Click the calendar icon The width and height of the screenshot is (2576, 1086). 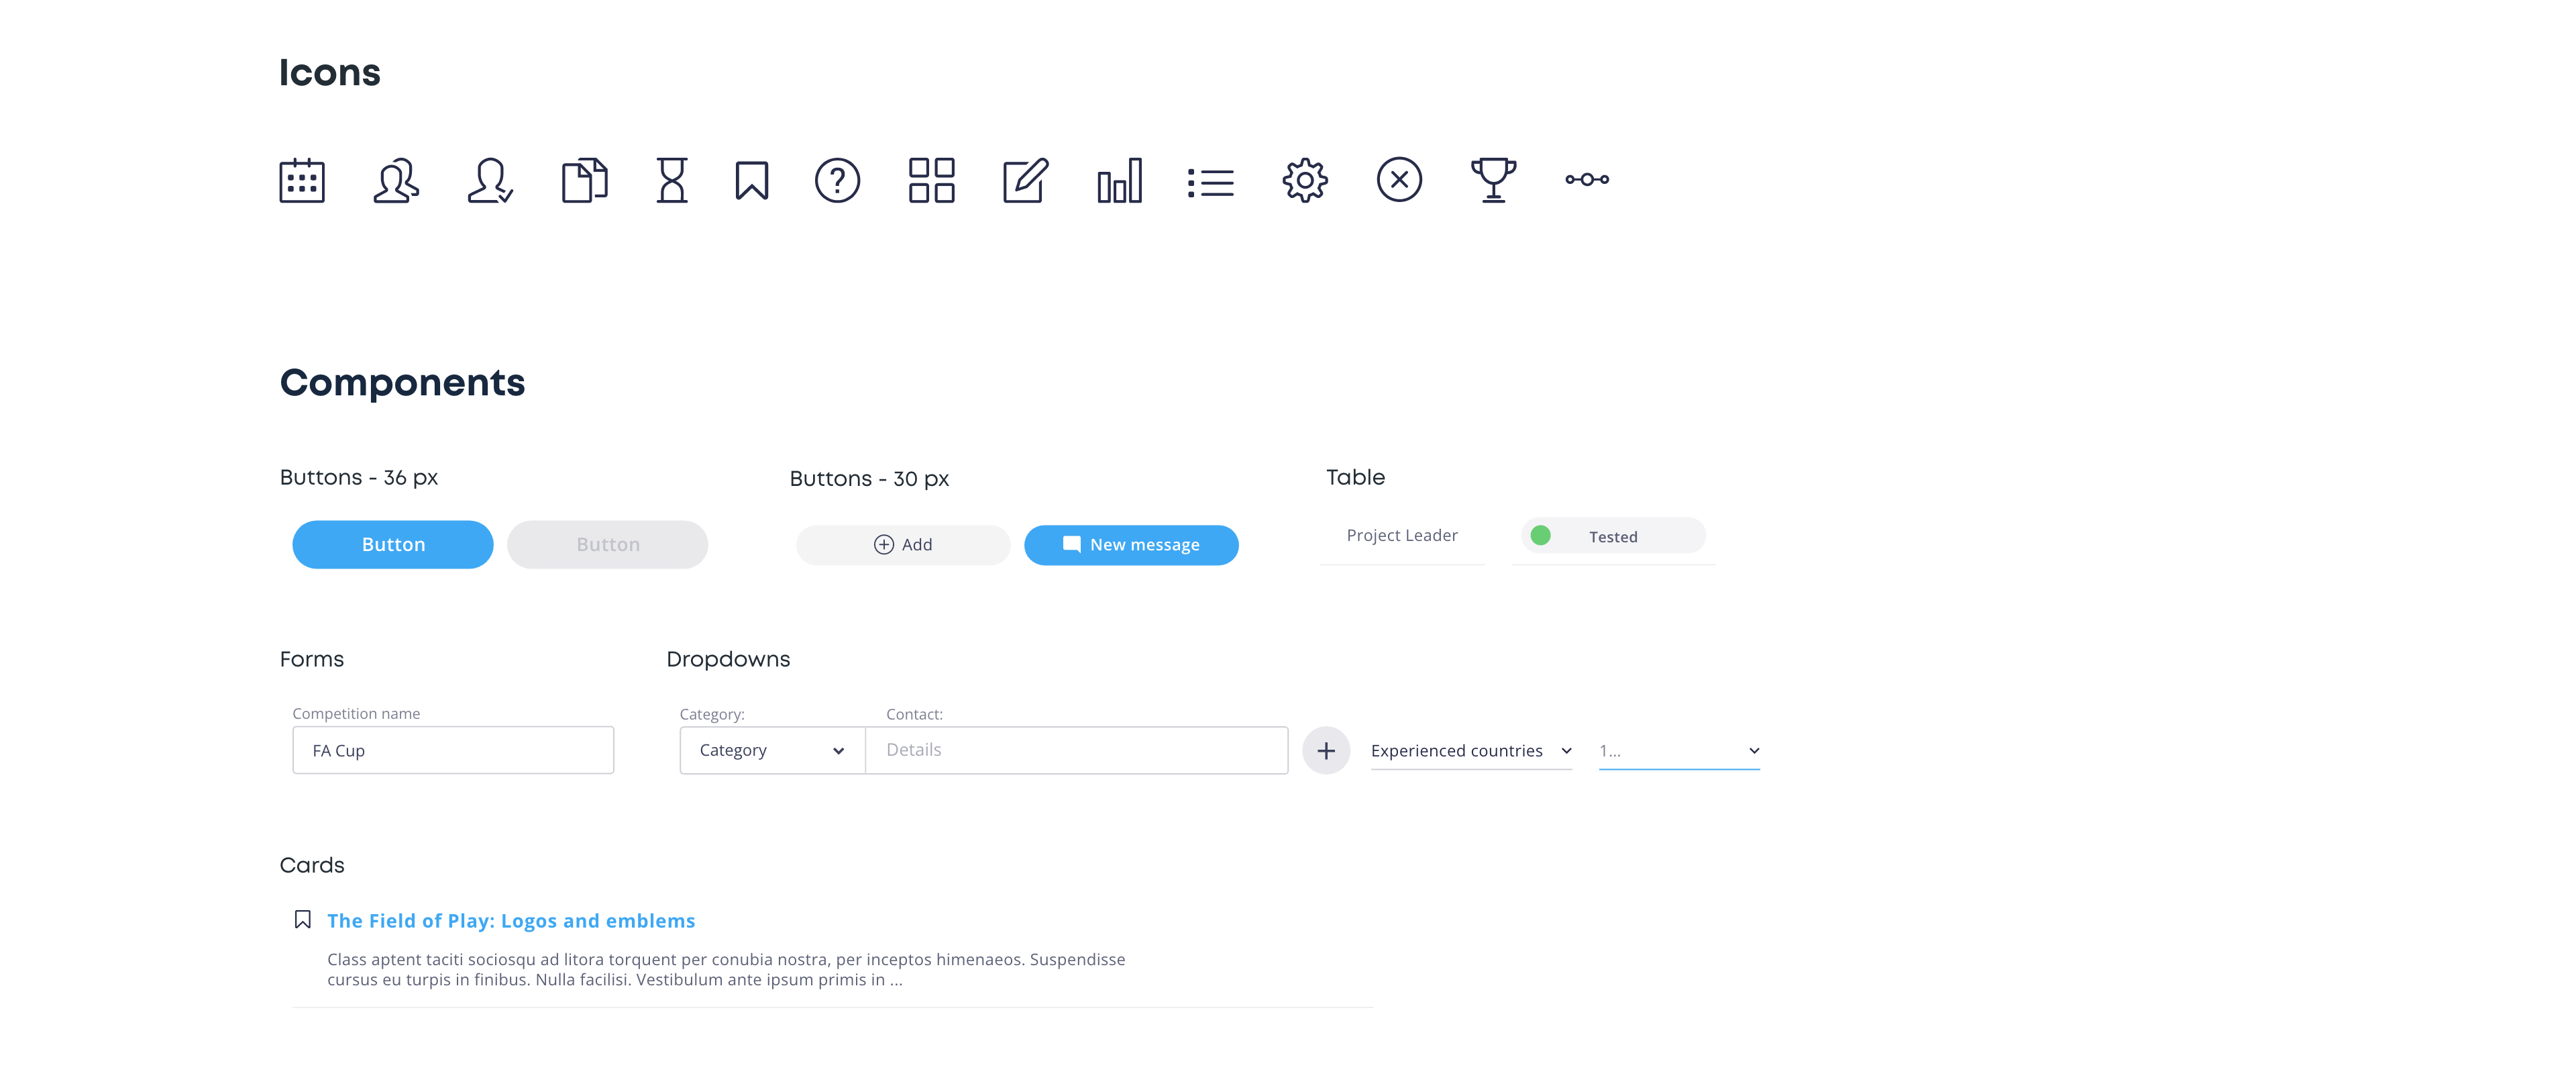[302, 181]
